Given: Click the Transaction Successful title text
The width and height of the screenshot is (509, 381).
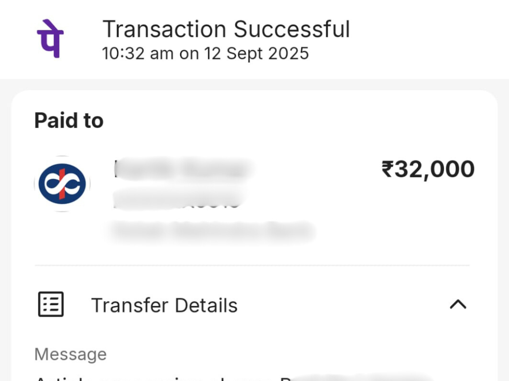Looking at the screenshot, I should (227, 29).
